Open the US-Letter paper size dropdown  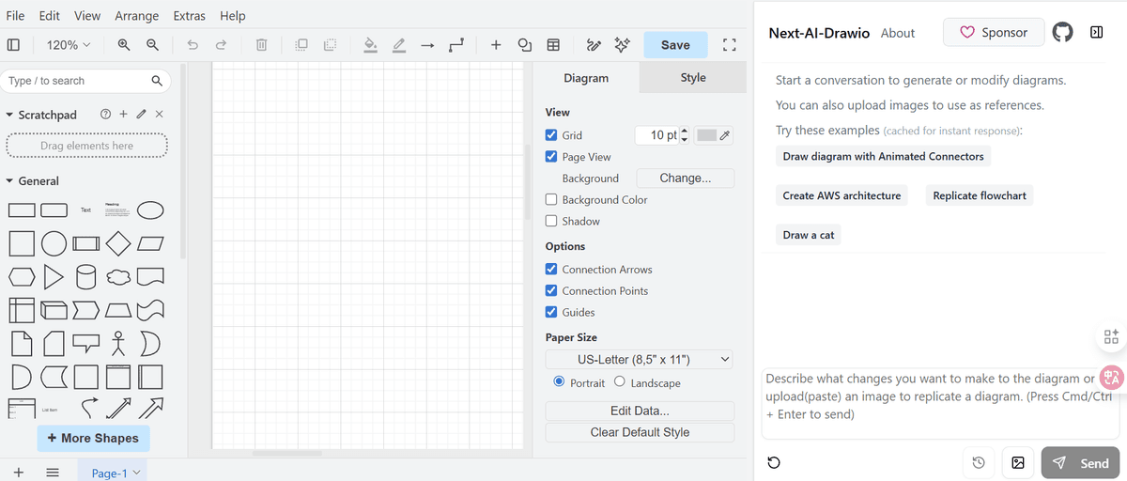click(x=639, y=360)
